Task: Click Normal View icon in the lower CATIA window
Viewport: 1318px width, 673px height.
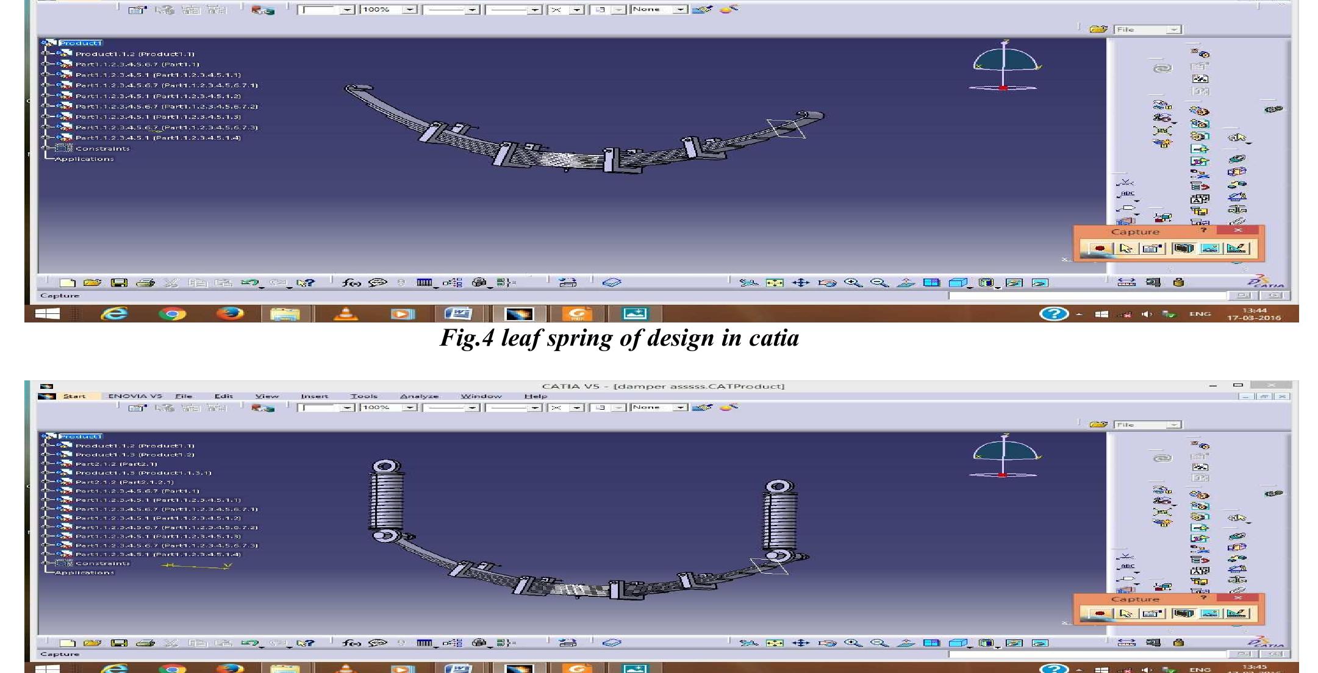Action: click(906, 643)
